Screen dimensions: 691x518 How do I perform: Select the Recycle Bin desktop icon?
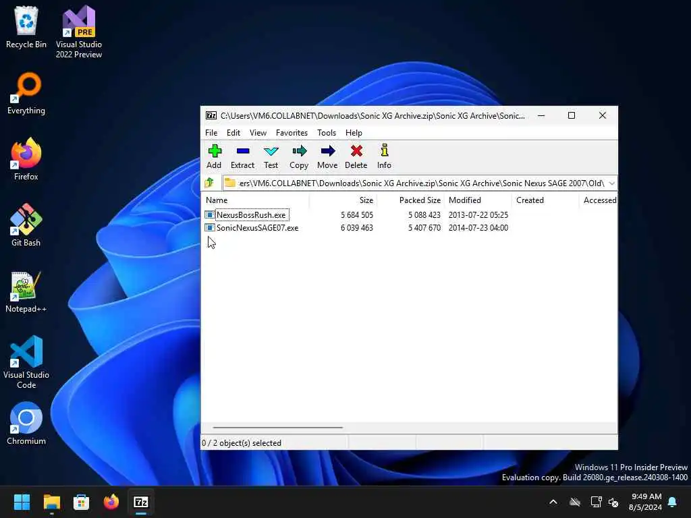click(x=26, y=27)
